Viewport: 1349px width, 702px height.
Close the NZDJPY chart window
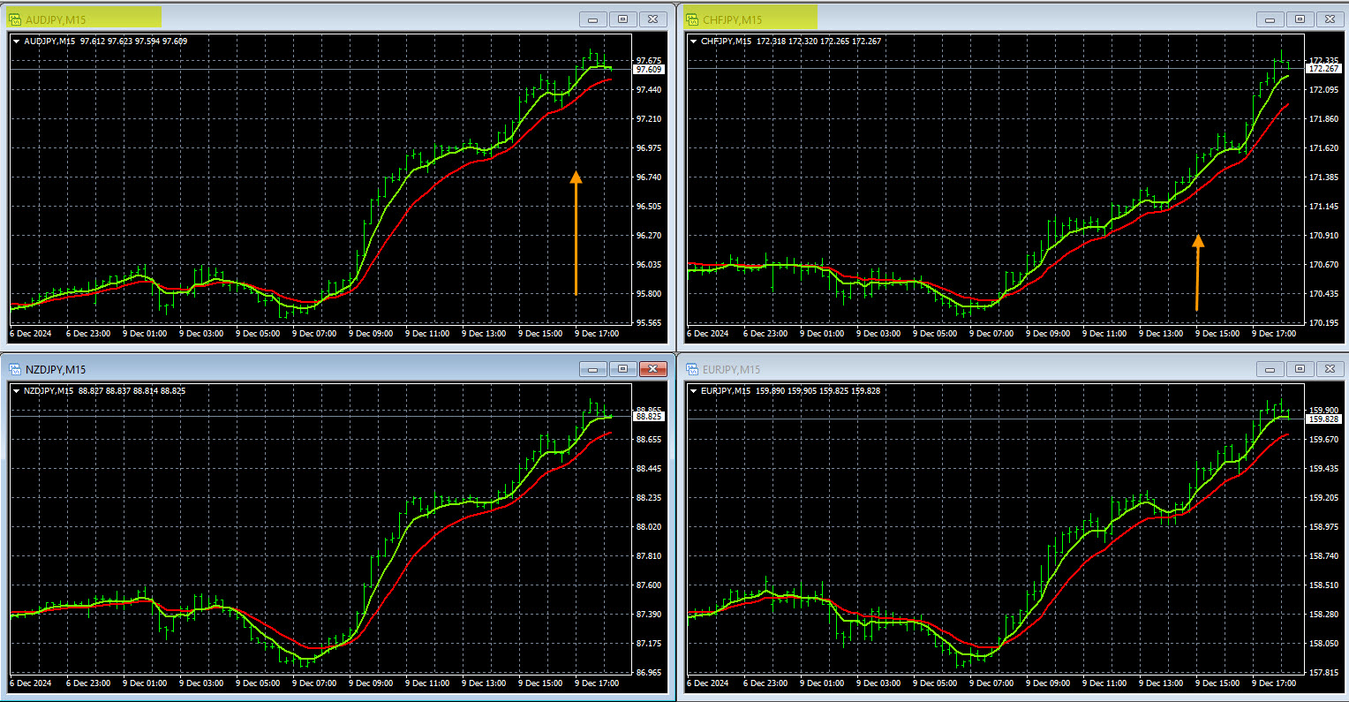652,369
